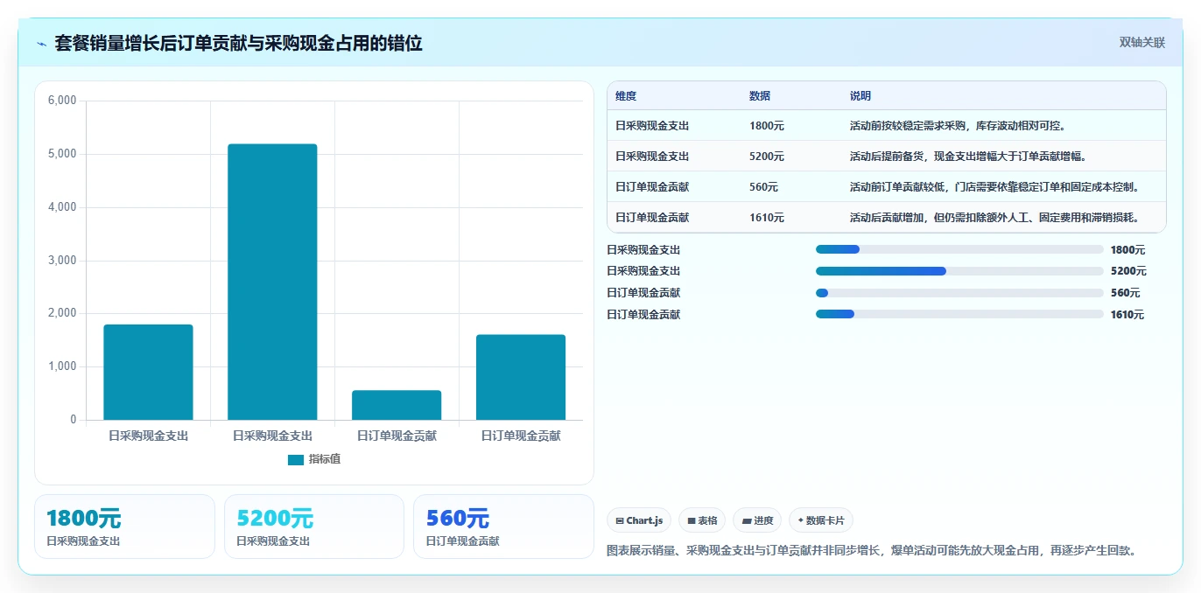Toggle the 指标值 legend entry under the chart

coord(314,459)
